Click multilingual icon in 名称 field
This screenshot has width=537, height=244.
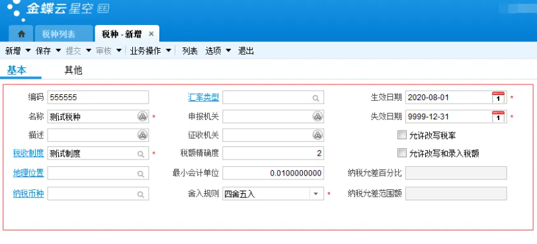(x=142, y=117)
